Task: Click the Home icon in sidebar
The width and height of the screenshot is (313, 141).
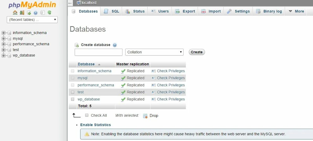Action: pyautogui.click(x=15, y=13)
